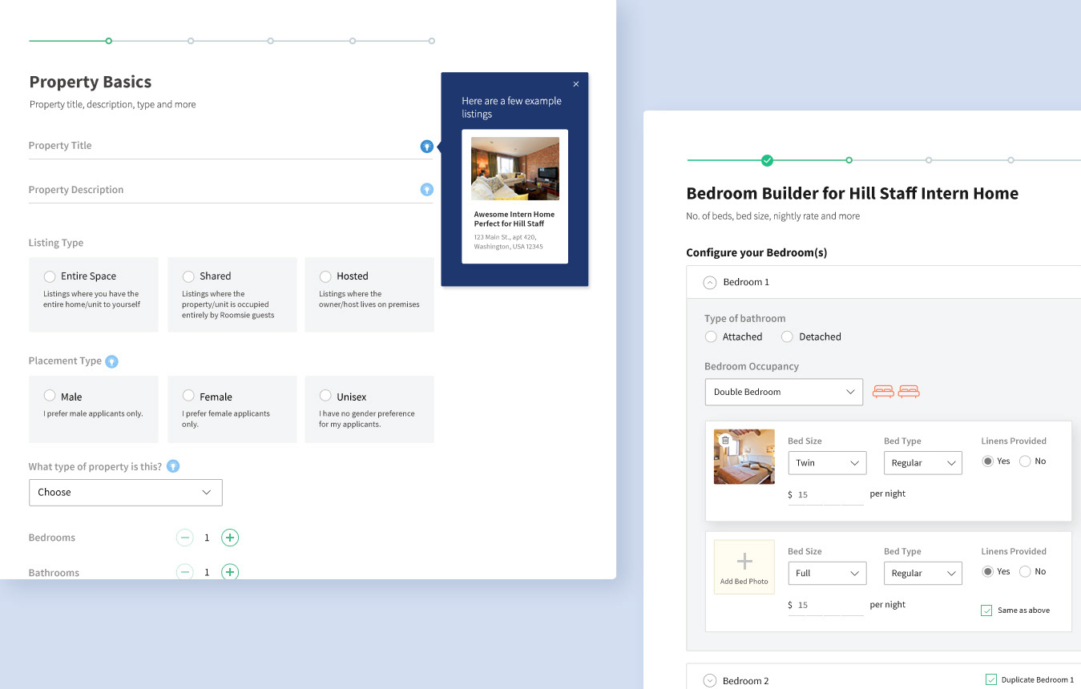This screenshot has height=689, width=1081.
Task: Decrease the Bathrooms count with the minus button
Action: pos(185,572)
